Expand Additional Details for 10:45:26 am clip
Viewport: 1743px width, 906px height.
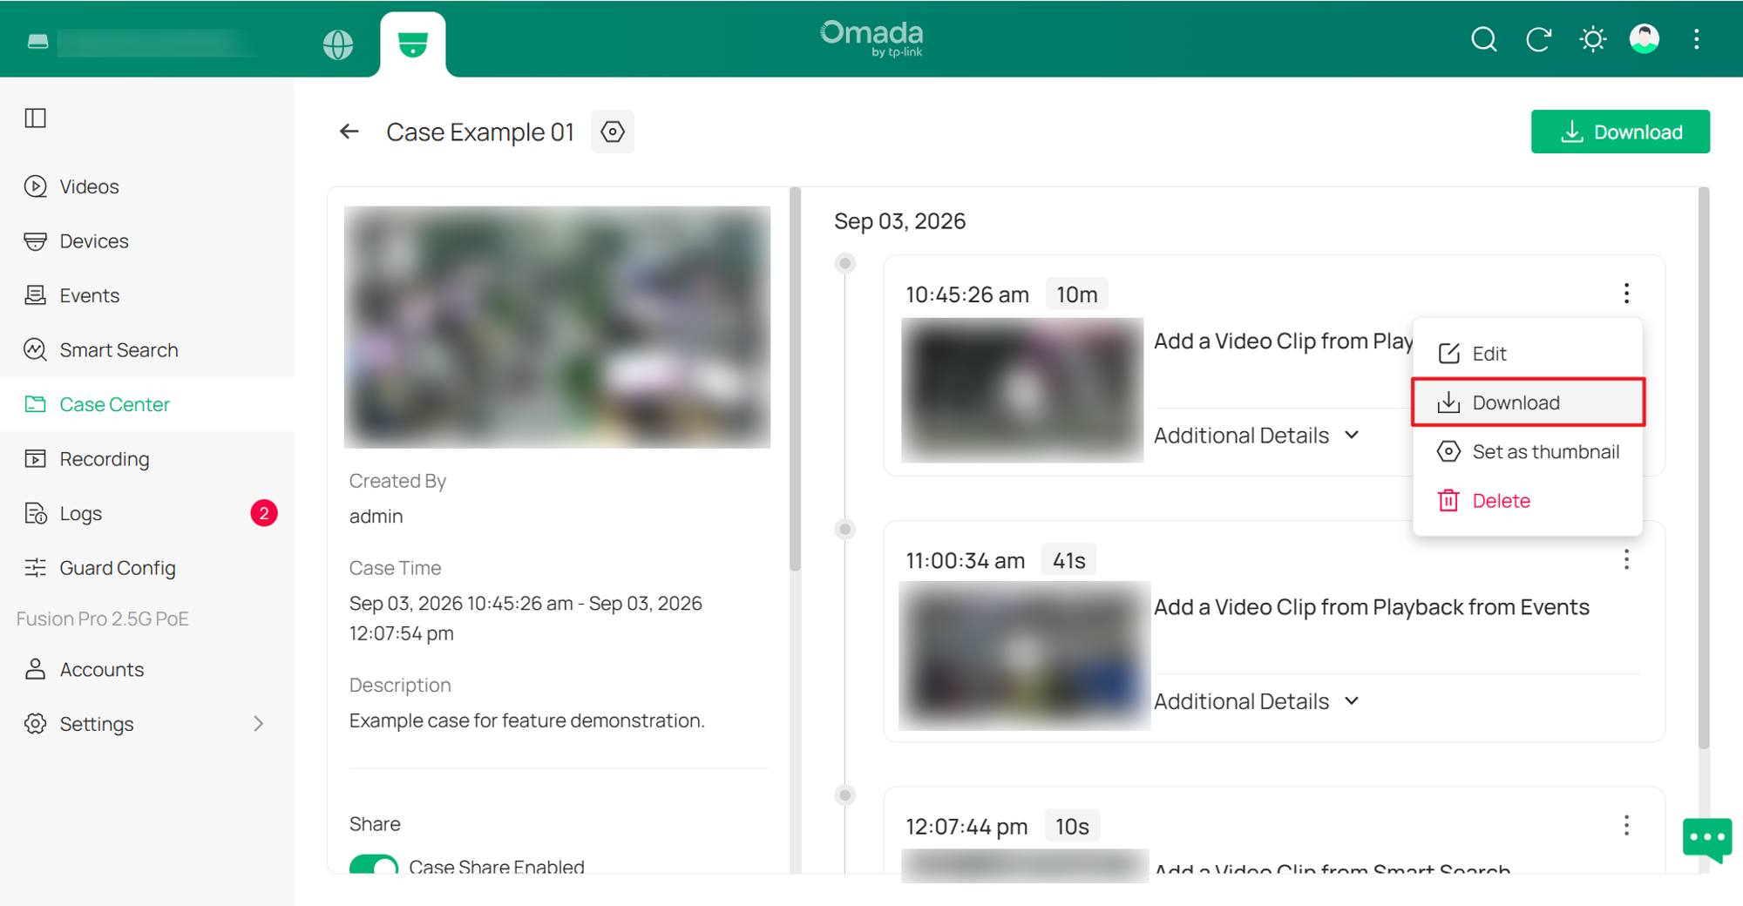click(x=1257, y=436)
